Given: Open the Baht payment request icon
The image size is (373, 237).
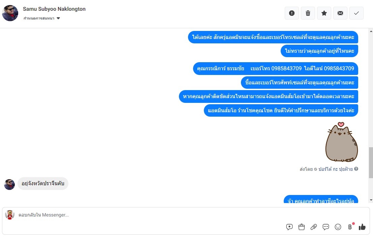Looking at the screenshot, I should (x=350, y=227).
